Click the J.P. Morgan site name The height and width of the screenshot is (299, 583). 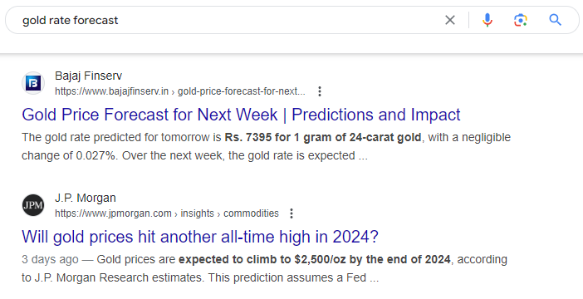pos(86,198)
